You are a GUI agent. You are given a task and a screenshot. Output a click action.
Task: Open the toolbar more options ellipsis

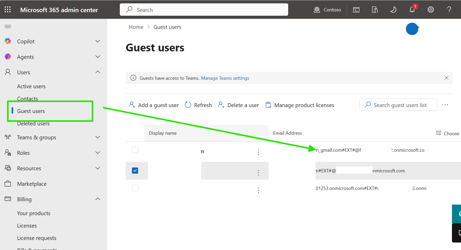click(x=445, y=105)
